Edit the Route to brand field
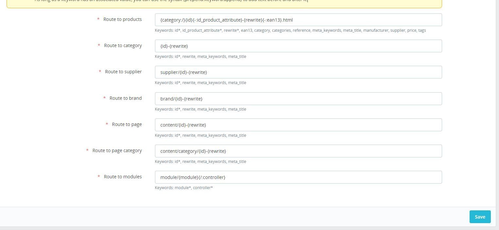499x230 pixels. point(298,98)
